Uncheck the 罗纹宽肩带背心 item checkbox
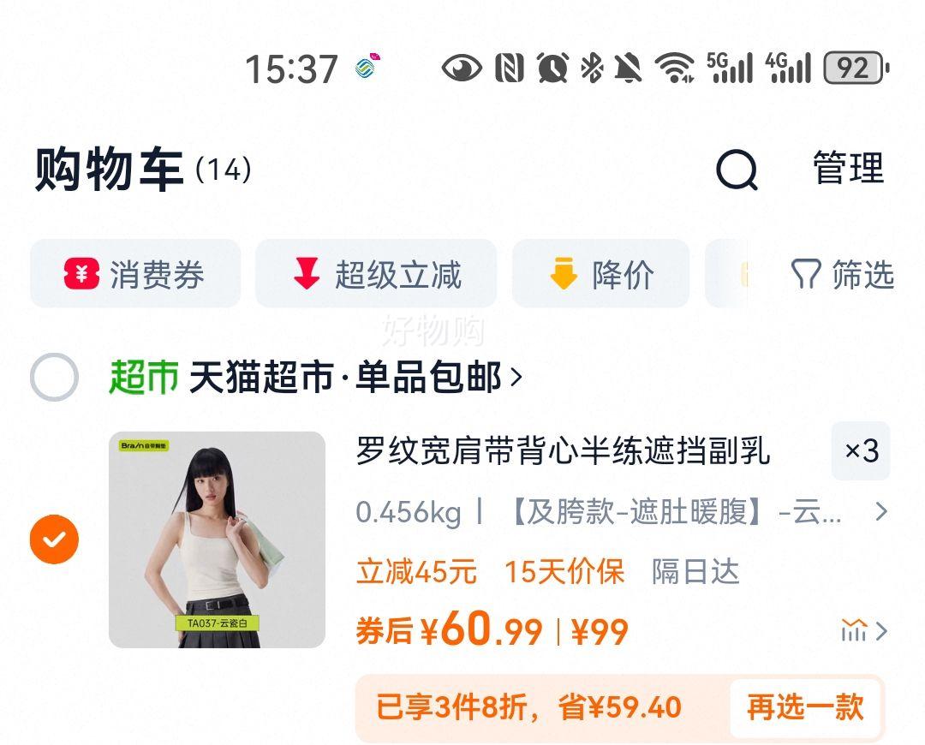The height and width of the screenshot is (745, 925). [x=54, y=539]
